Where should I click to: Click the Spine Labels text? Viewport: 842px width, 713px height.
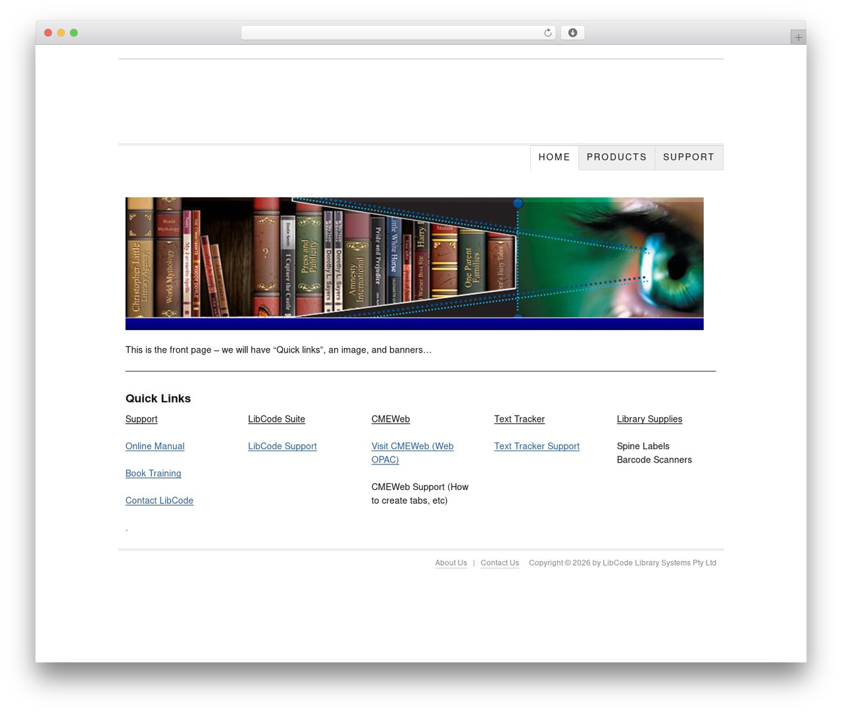(x=643, y=446)
